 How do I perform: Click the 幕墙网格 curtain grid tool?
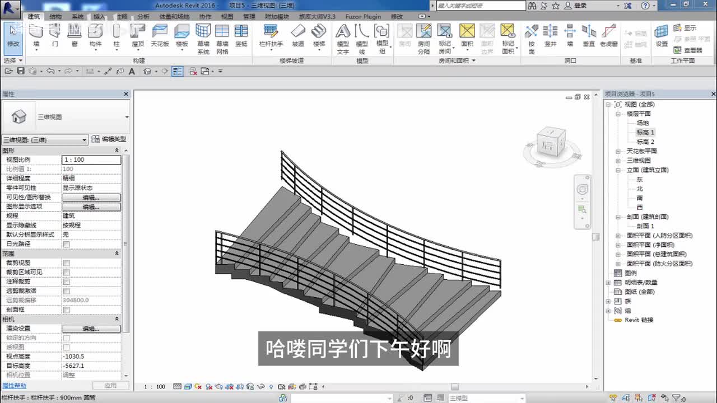(x=222, y=39)
